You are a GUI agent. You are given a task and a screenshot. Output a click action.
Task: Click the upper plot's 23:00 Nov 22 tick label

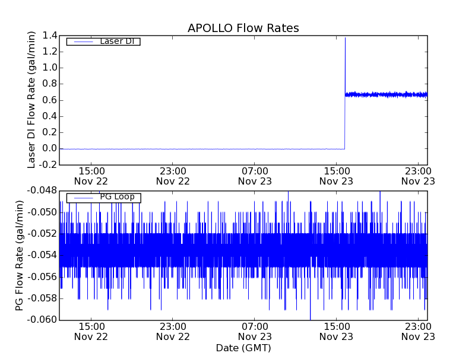click(173, 176)
